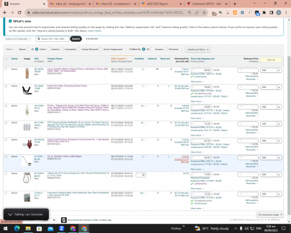The image size is (291, 233).
Task: Open Microsoft Store from the taskbar
Action: [x=39, y=228]
